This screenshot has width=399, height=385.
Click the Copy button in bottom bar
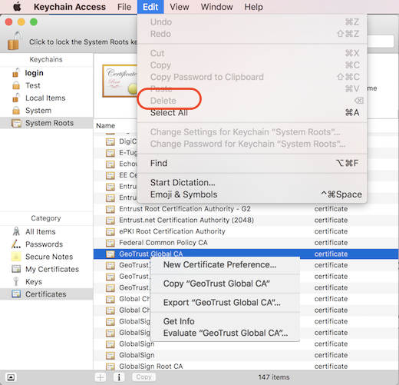143,377
